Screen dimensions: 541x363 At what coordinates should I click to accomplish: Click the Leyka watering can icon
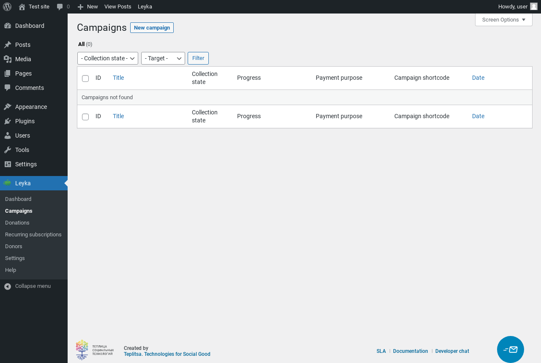click(x=8, y=183)
